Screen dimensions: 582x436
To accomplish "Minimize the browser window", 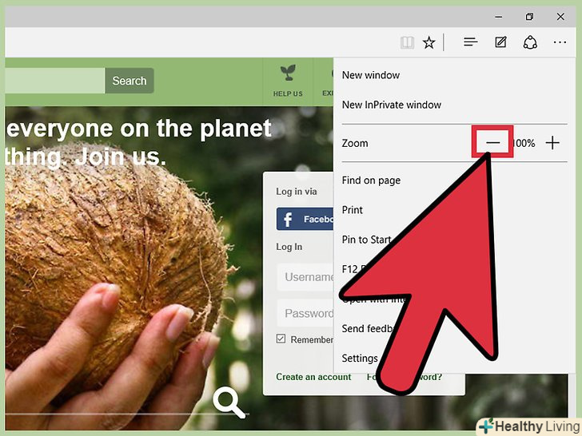I will coord(499,17).
